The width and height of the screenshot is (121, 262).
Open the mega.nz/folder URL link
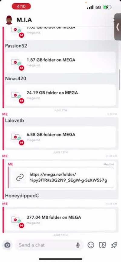[x=68, y=177]
